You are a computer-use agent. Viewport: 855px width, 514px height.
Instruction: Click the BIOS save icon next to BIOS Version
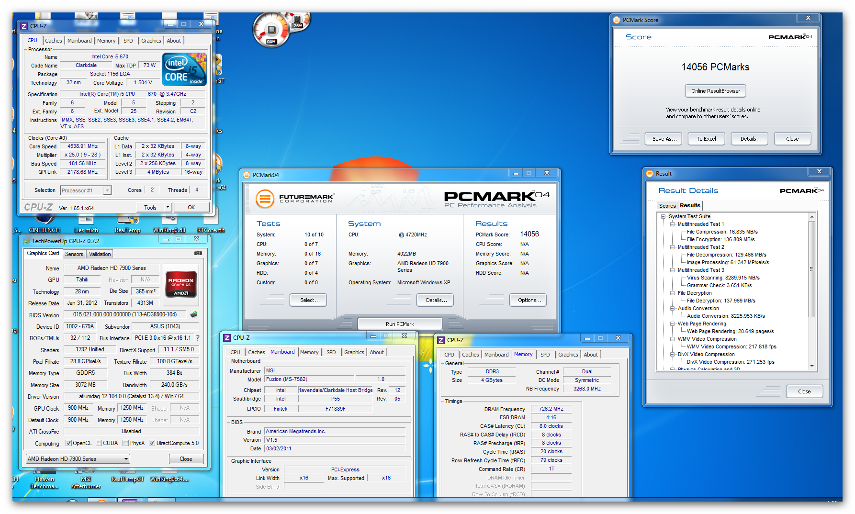[x=193, y=314]
